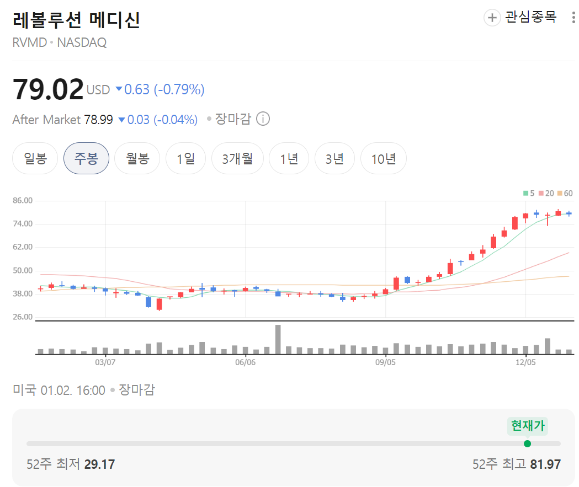
Task: Click the pink 20-period moving average legend
Action: pos(546,194)
